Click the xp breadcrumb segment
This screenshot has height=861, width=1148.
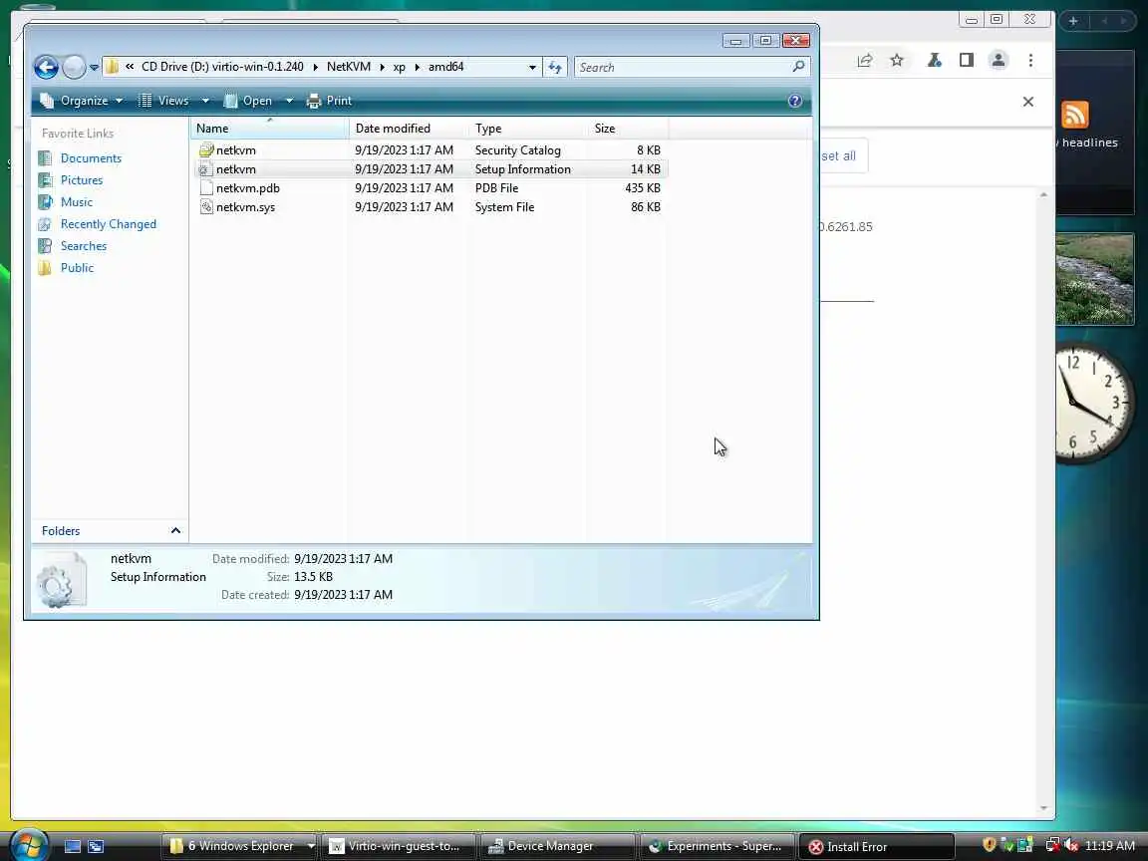[x=399, y=67]
